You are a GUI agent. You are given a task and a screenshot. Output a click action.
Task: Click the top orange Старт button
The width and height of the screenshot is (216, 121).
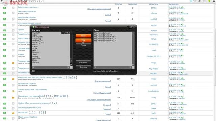pos(83,36)
